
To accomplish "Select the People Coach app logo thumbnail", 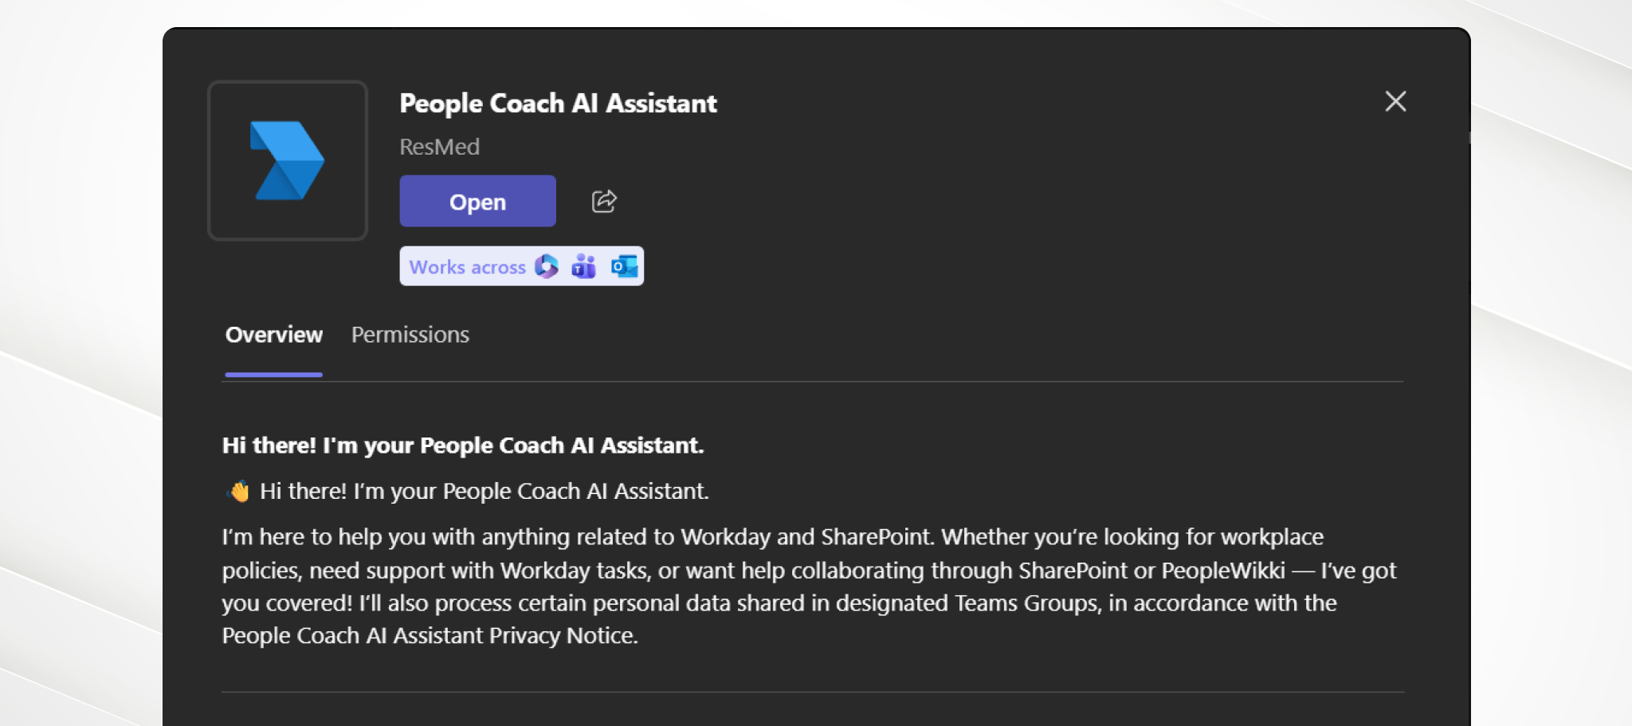I will 288,160.
